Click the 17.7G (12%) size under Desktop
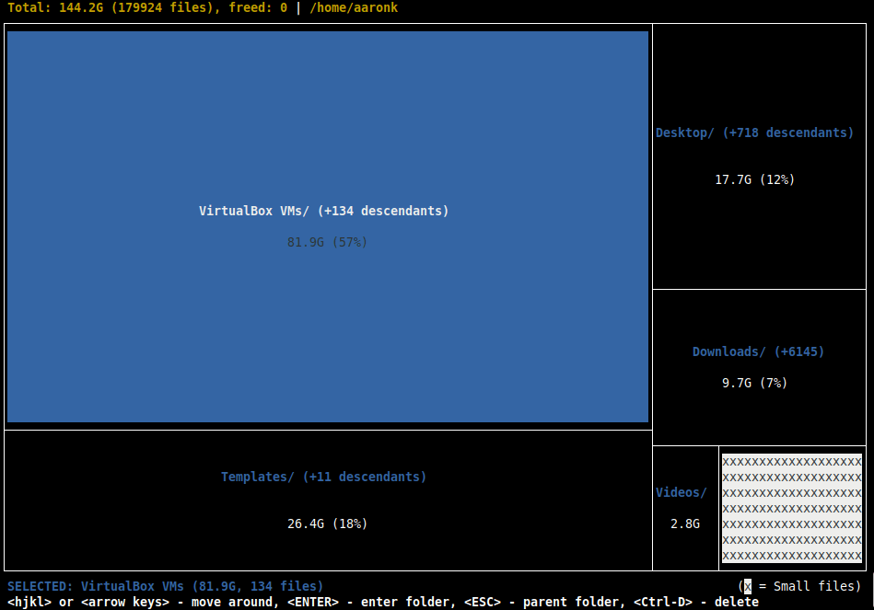Screen dimensions: 874x610 tap(754, 179)
